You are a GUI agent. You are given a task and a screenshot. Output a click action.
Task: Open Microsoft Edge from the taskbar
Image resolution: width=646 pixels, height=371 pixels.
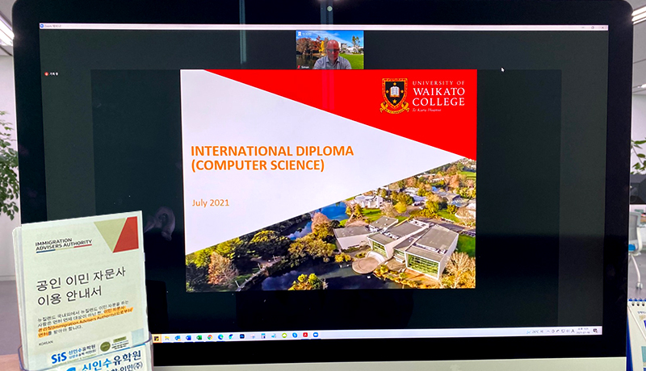pyautogui.click(x=220, y=337)
